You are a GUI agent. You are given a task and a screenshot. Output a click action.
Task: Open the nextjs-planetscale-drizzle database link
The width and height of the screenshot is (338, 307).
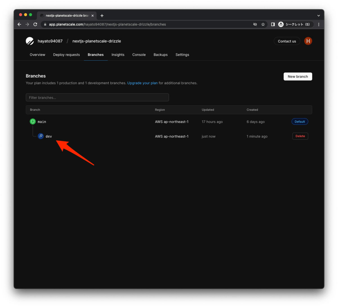click(97, 41)
